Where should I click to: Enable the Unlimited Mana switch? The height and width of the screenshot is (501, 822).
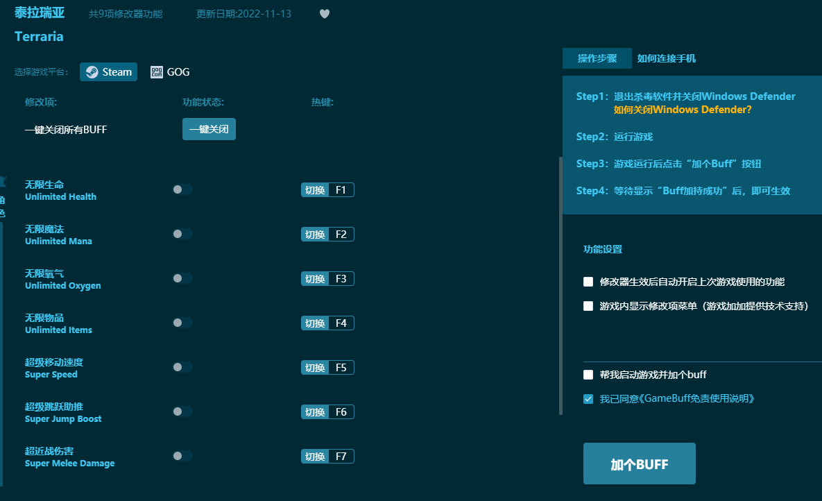click(x=182, y=234)
